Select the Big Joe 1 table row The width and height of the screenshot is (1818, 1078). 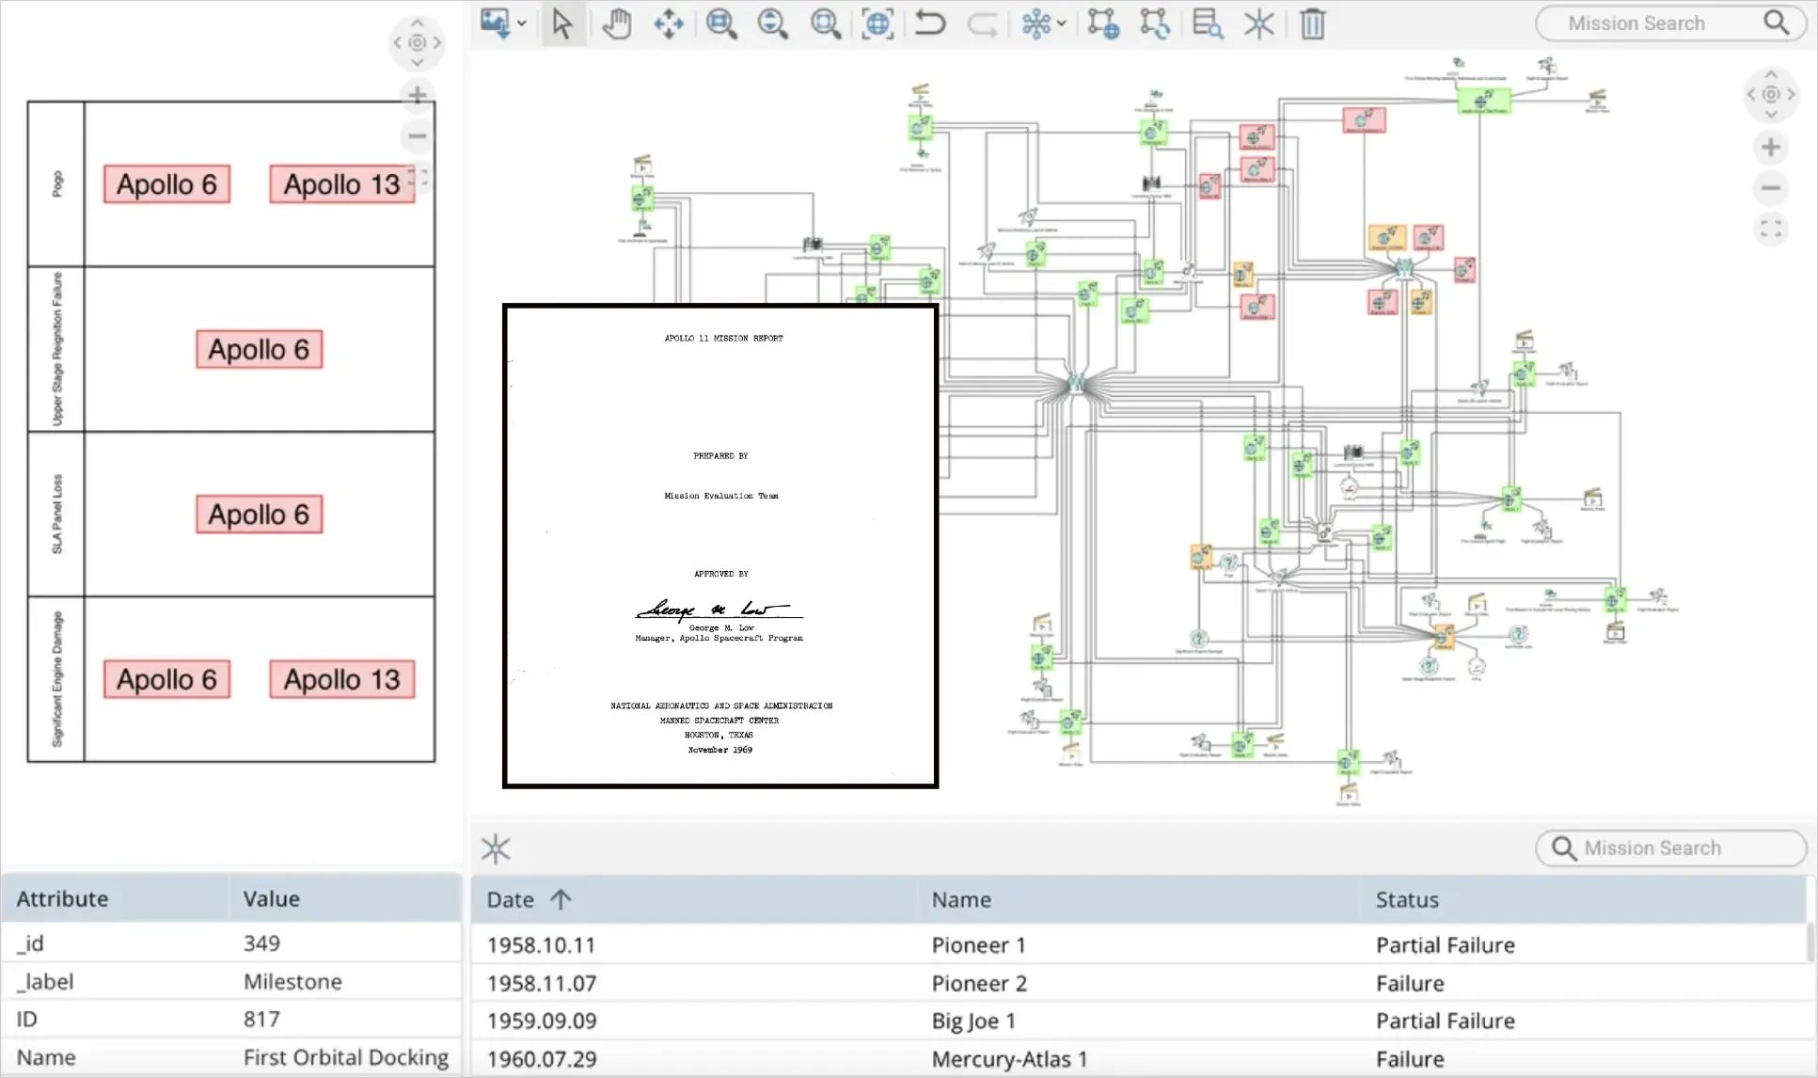pos(1138,1021)
